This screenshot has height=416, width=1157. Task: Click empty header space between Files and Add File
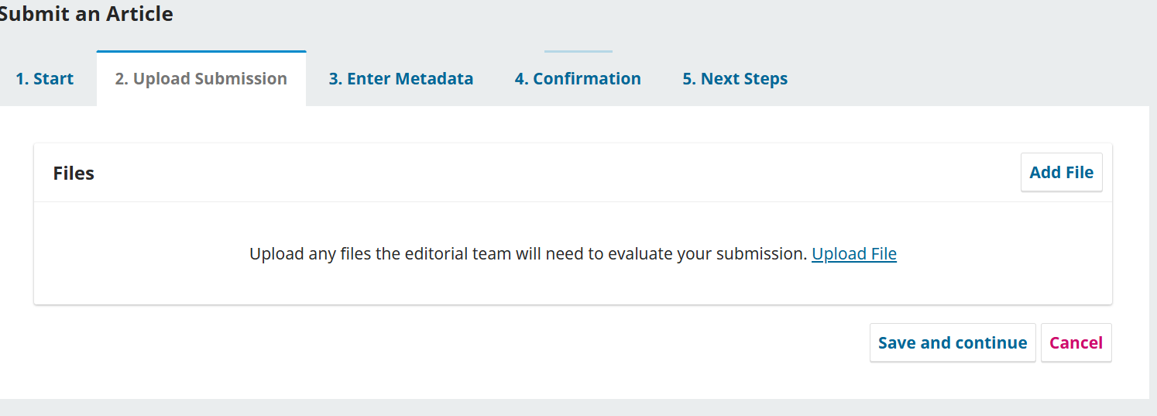coord(542,174)
